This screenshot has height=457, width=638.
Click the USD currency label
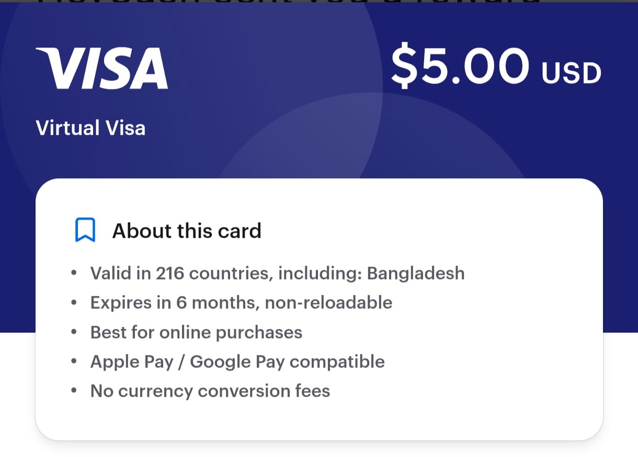[x=571, y=73]
